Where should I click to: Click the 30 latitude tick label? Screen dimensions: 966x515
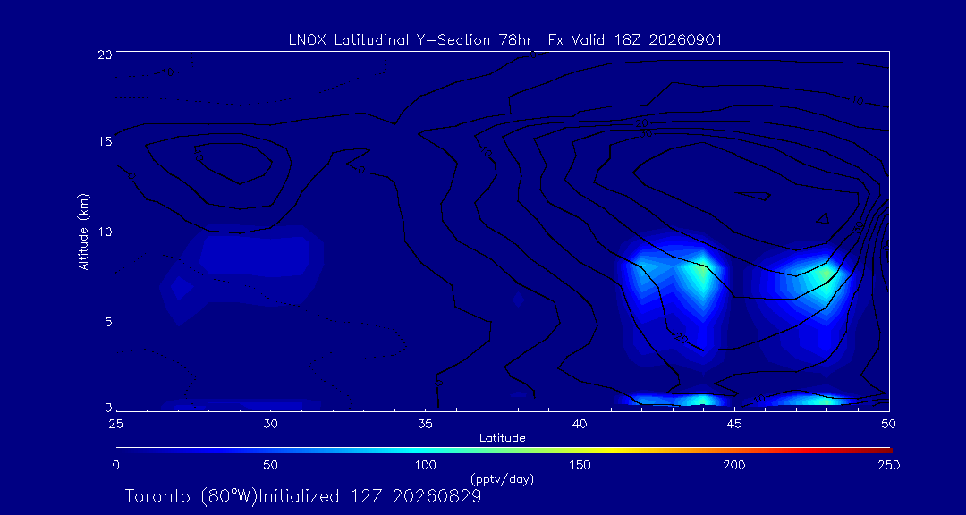270,424
